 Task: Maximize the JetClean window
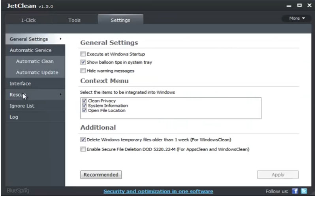[299, 6]
